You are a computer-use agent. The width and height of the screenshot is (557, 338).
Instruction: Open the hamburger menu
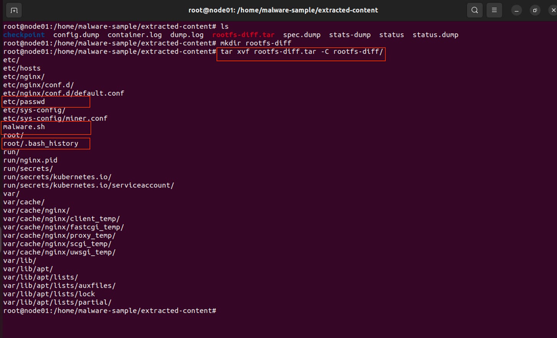494,10
